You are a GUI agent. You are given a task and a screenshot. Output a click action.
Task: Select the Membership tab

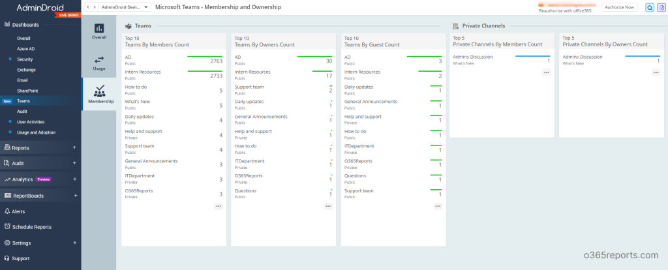99,94
